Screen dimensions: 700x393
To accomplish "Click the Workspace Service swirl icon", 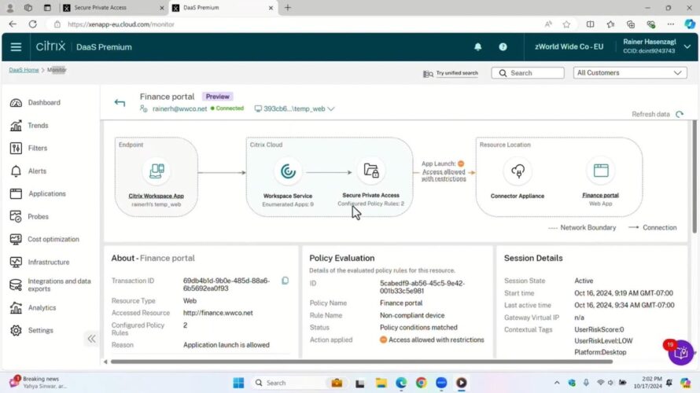I will coord(288,171).
